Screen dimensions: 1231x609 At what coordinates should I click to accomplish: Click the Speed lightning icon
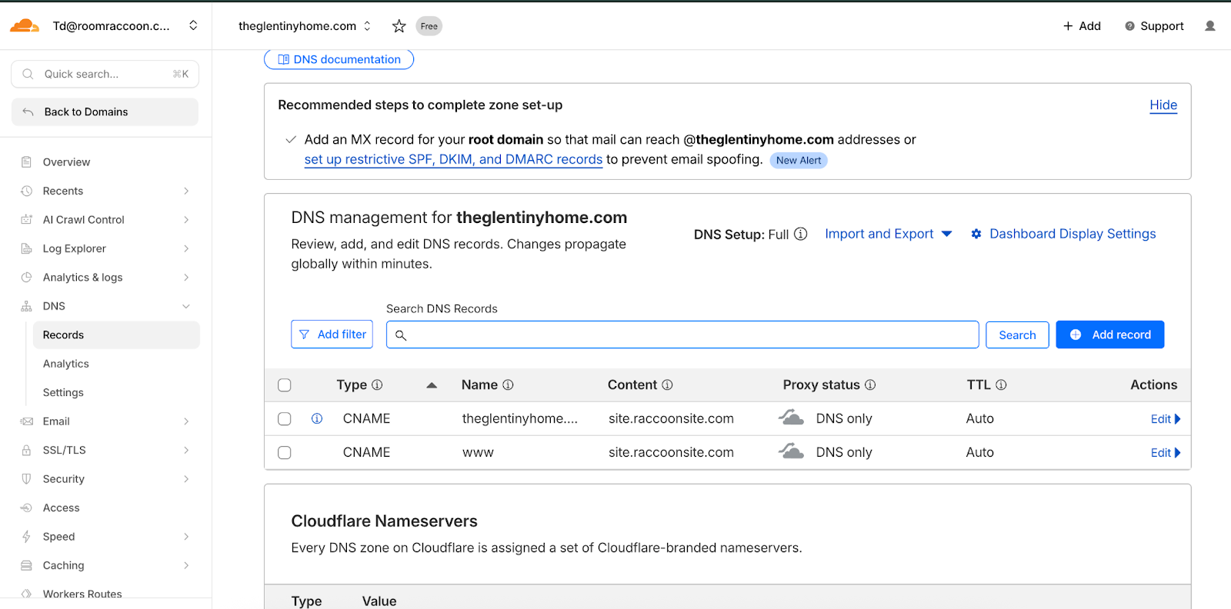pos(27,537)
